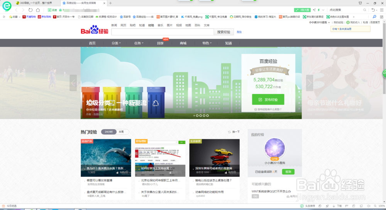Open the 百度首页 link
The image size is (386, 210).
pyautogui.click(x=375, y=22)
